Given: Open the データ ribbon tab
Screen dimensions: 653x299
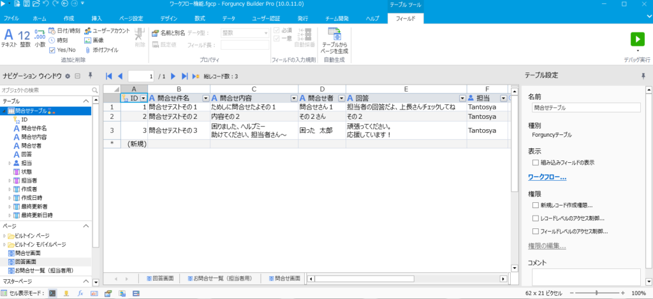Looking at the screenshot, I should (x=229, y=18).
